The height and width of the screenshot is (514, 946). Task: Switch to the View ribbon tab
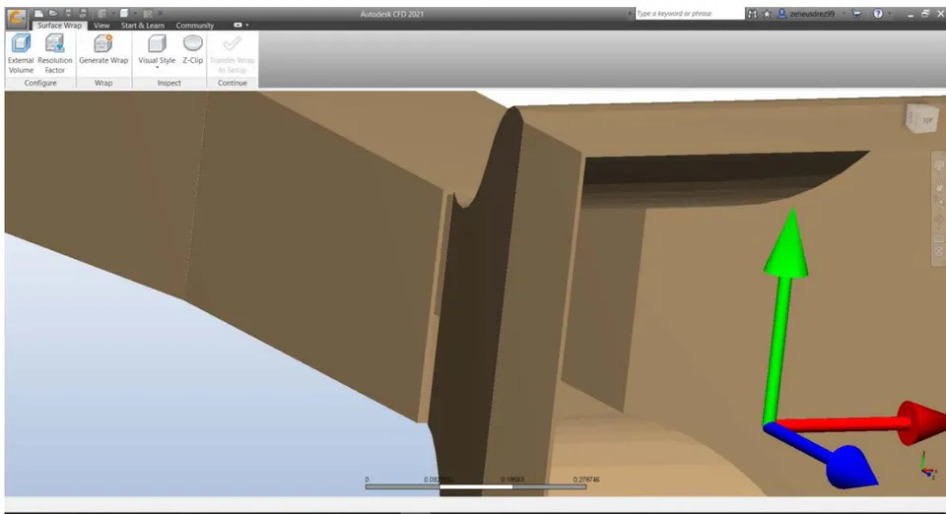(x=101, y=26)
